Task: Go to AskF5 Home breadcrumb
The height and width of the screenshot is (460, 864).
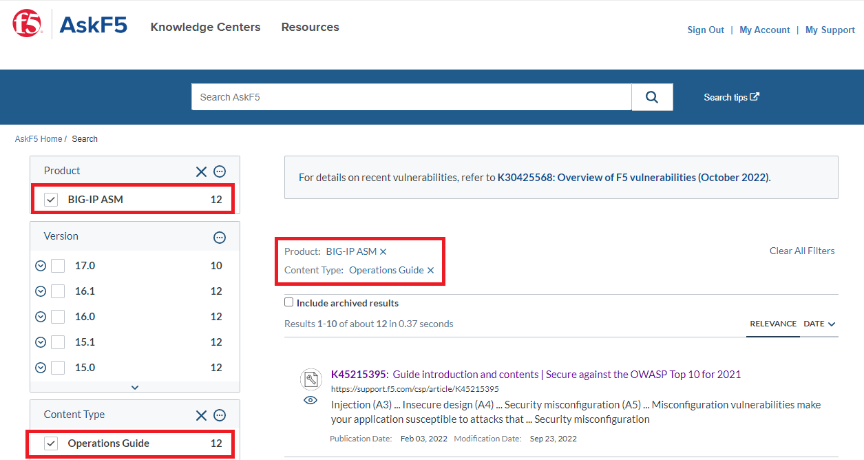Action: coord(39,139)
